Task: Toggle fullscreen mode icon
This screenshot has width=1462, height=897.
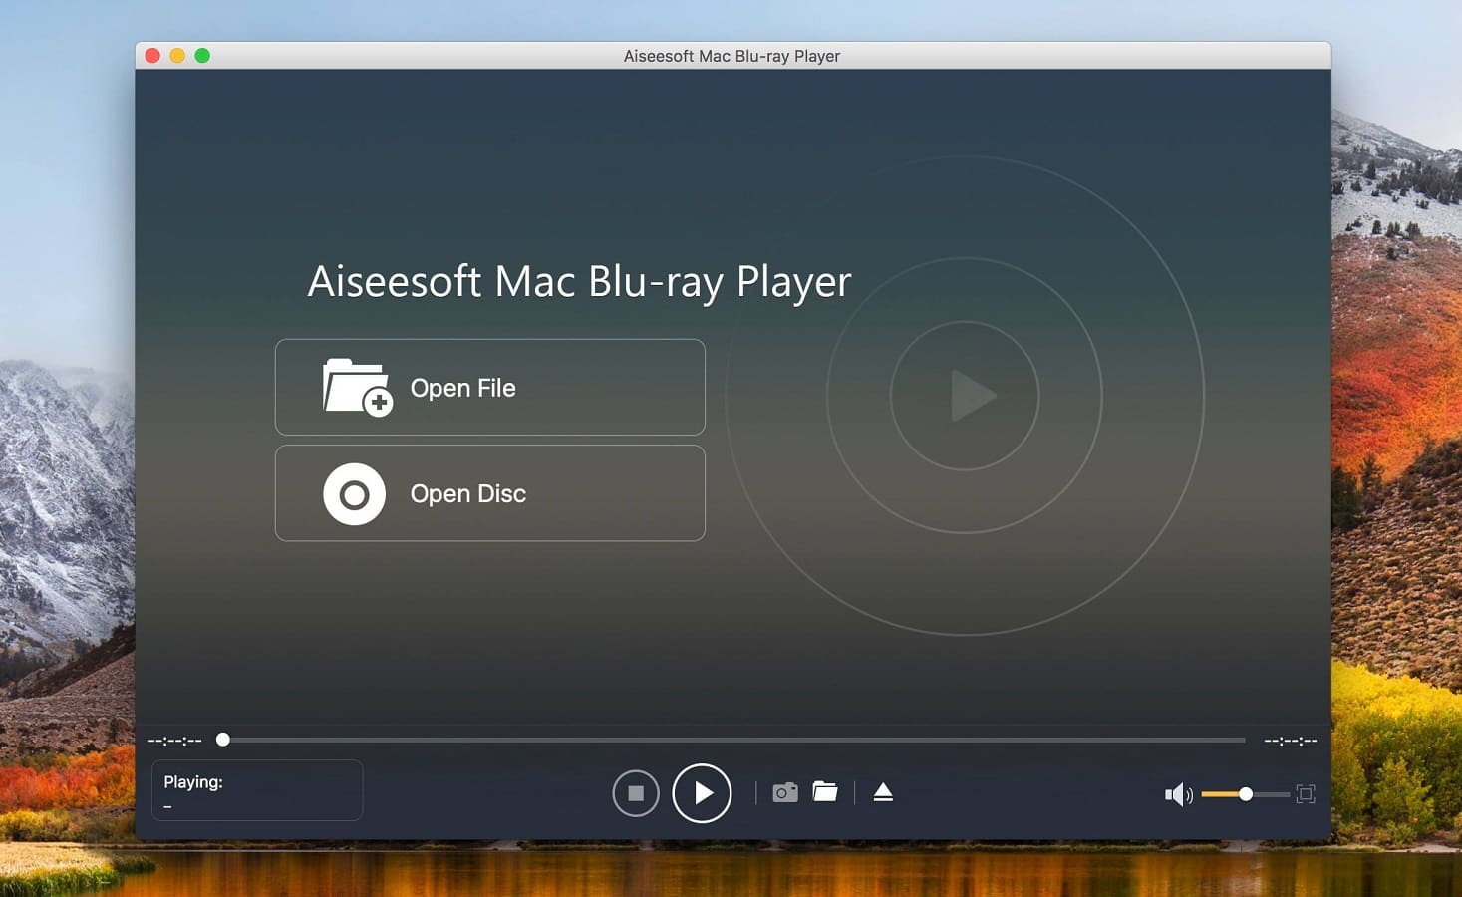Action: (1306, 794)
